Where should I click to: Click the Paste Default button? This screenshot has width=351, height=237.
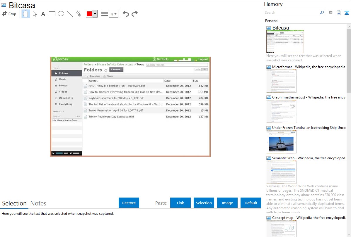(x=251, y=203)
